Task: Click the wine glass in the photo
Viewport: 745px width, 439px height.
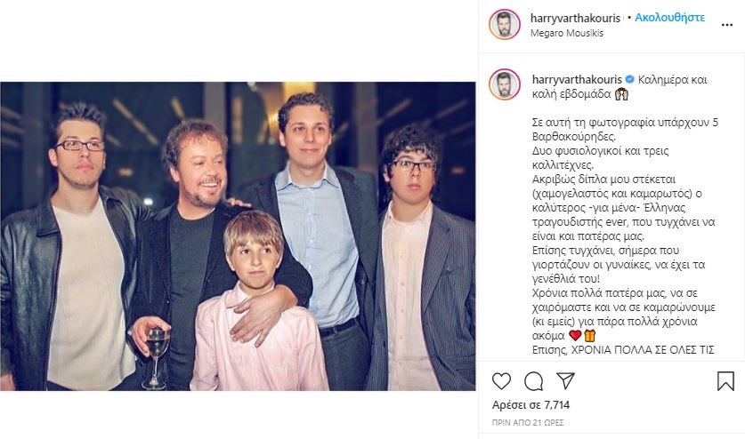Action: [157, 354]
